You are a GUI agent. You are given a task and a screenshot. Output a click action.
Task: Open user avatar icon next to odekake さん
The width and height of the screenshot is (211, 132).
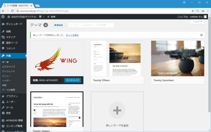click(x=205, y=17)
